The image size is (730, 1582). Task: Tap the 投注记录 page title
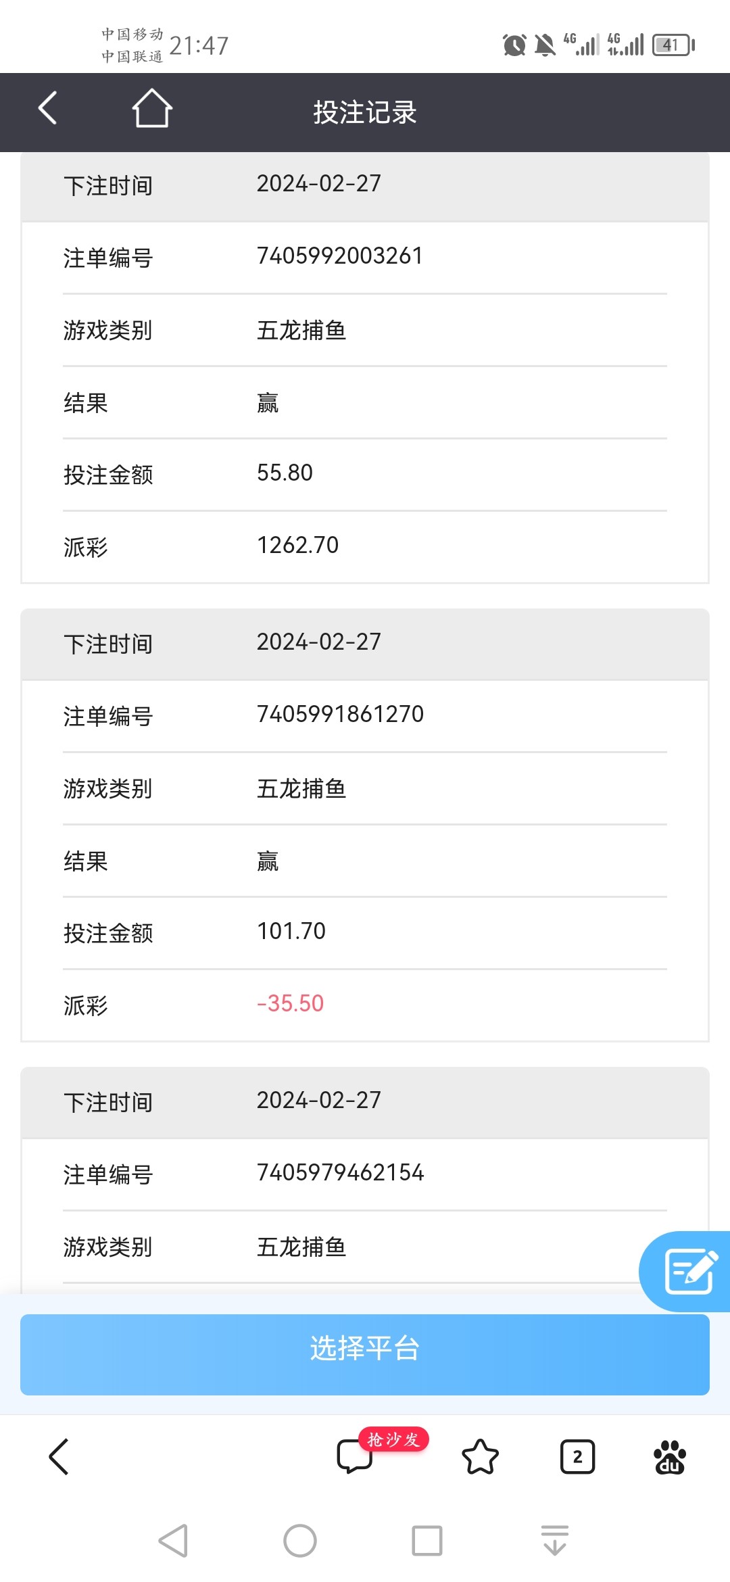[365, 112]
